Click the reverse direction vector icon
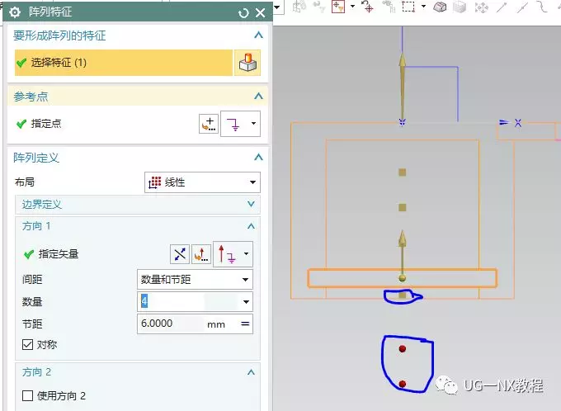 [179, 254]
